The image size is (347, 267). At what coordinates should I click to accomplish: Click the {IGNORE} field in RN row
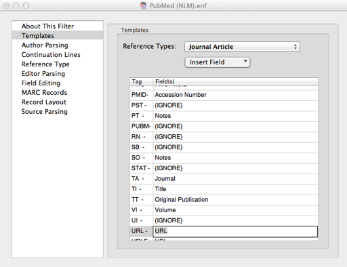pos(236,137)
